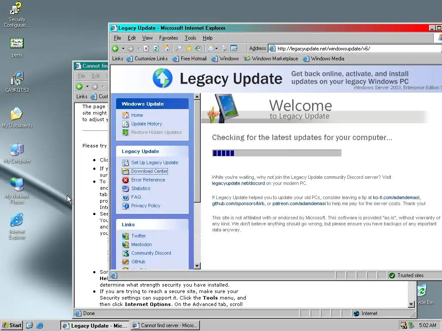The width and height of the screenshot is (442, 331).
Task: Open github.com/sponsors/kirb hyperlink
Action: (238, 203)
